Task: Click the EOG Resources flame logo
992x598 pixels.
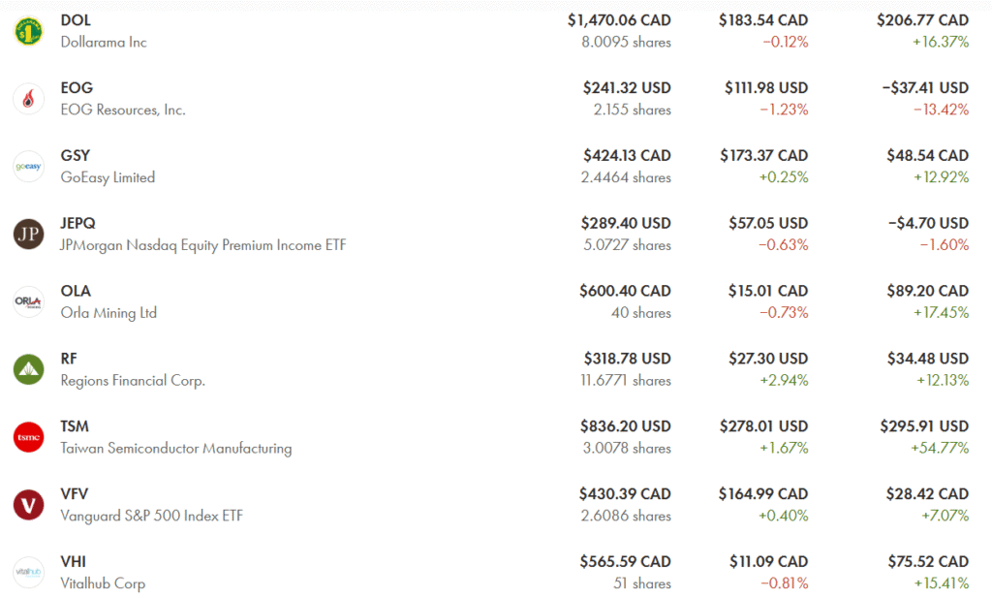Action: tap(28, 99)
